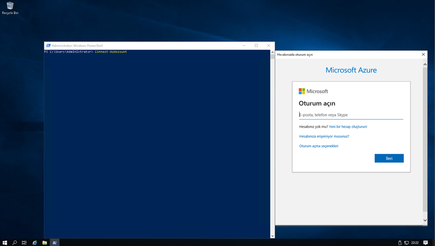The height and width of the screenshot is (246, 435).
Task: Click the email, phone or Skype field
Action: tap(351, 115)
